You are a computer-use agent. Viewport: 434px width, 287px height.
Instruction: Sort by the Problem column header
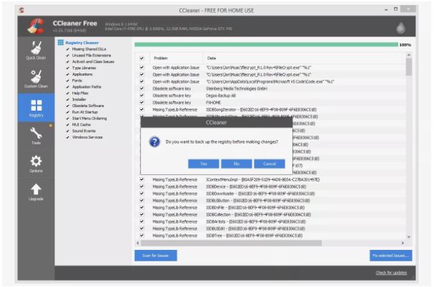click(x=177, y=58)
